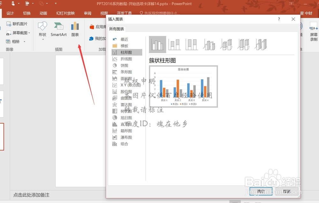Viewport: 319px width, 203px height.
Task: Choose the 3-D clustered column subtype icon
Action: click(x=209, y=44)
